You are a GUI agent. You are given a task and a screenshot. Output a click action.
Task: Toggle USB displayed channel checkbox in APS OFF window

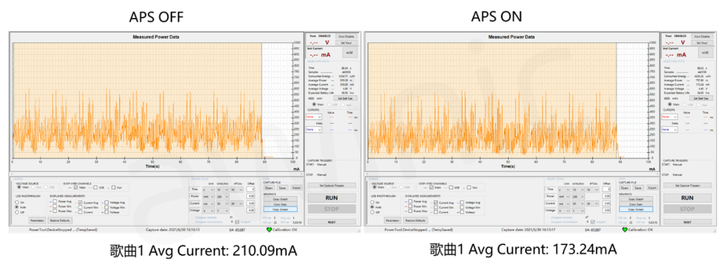96,188
